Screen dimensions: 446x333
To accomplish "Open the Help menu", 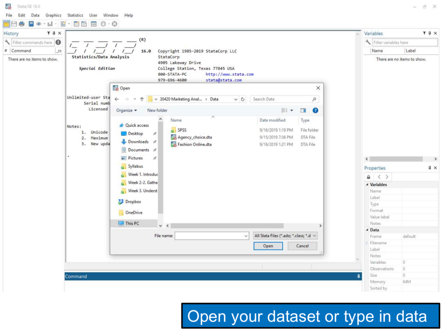I will [128, 15].
